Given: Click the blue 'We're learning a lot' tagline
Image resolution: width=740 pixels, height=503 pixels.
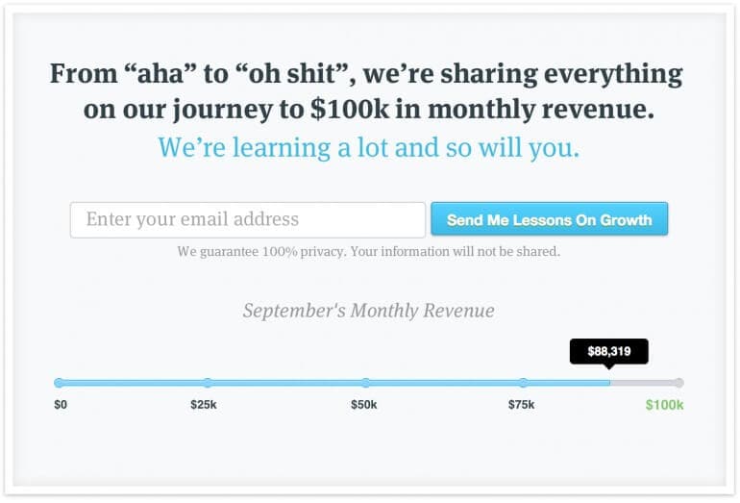Looking at the screenshot, I should coord(369,147).
